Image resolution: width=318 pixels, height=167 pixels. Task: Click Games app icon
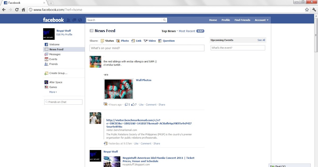46,87
